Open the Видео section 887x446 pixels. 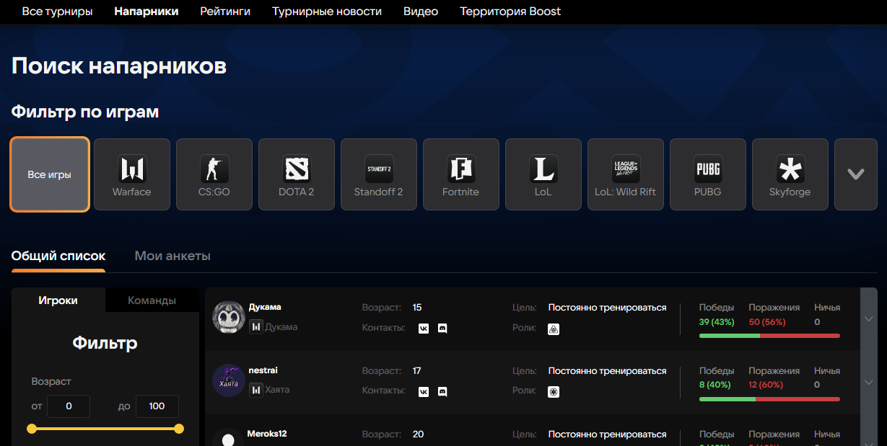pyautogui.click(x=421, y=12)
